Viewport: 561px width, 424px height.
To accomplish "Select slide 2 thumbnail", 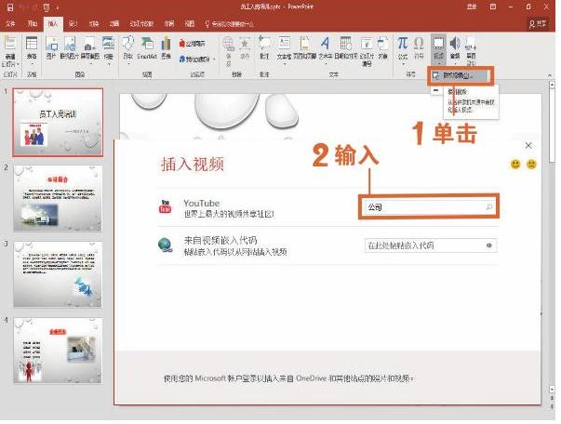I will [58, 198].
